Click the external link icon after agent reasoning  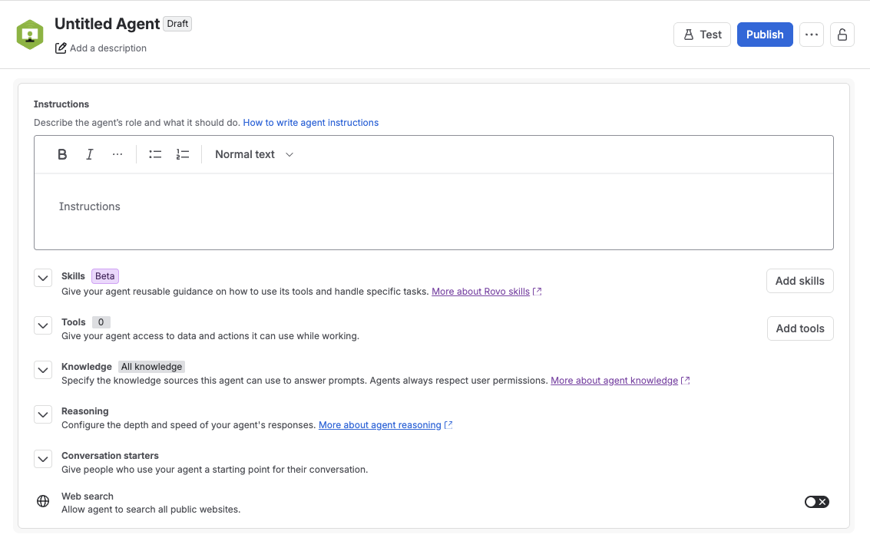click(448, 425)
